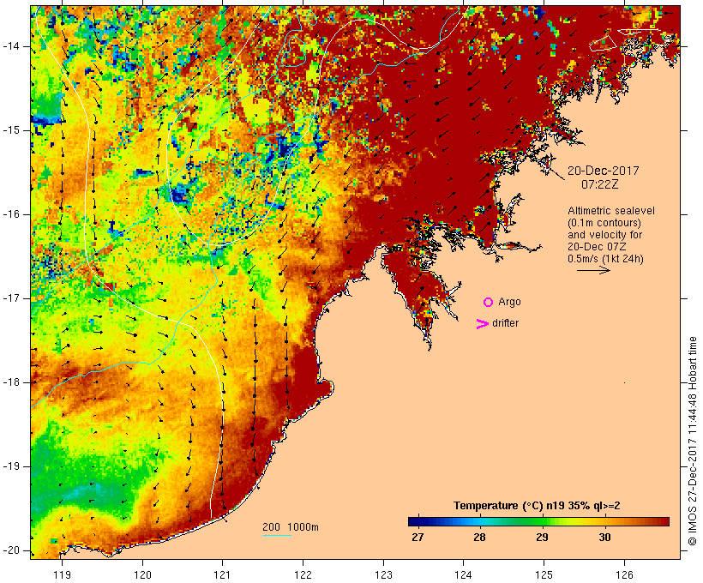The height and width of the screenshot is (583, 703).
Task: Click the 119 longitude axis label
Action: click(62, 575)
